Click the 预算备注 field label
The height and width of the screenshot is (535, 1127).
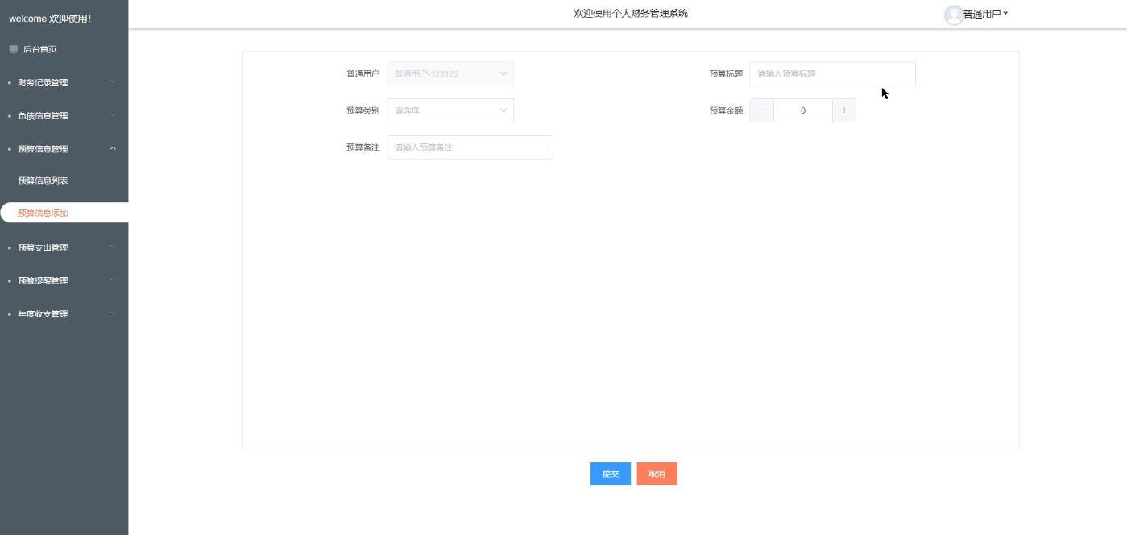pos(363,147)
